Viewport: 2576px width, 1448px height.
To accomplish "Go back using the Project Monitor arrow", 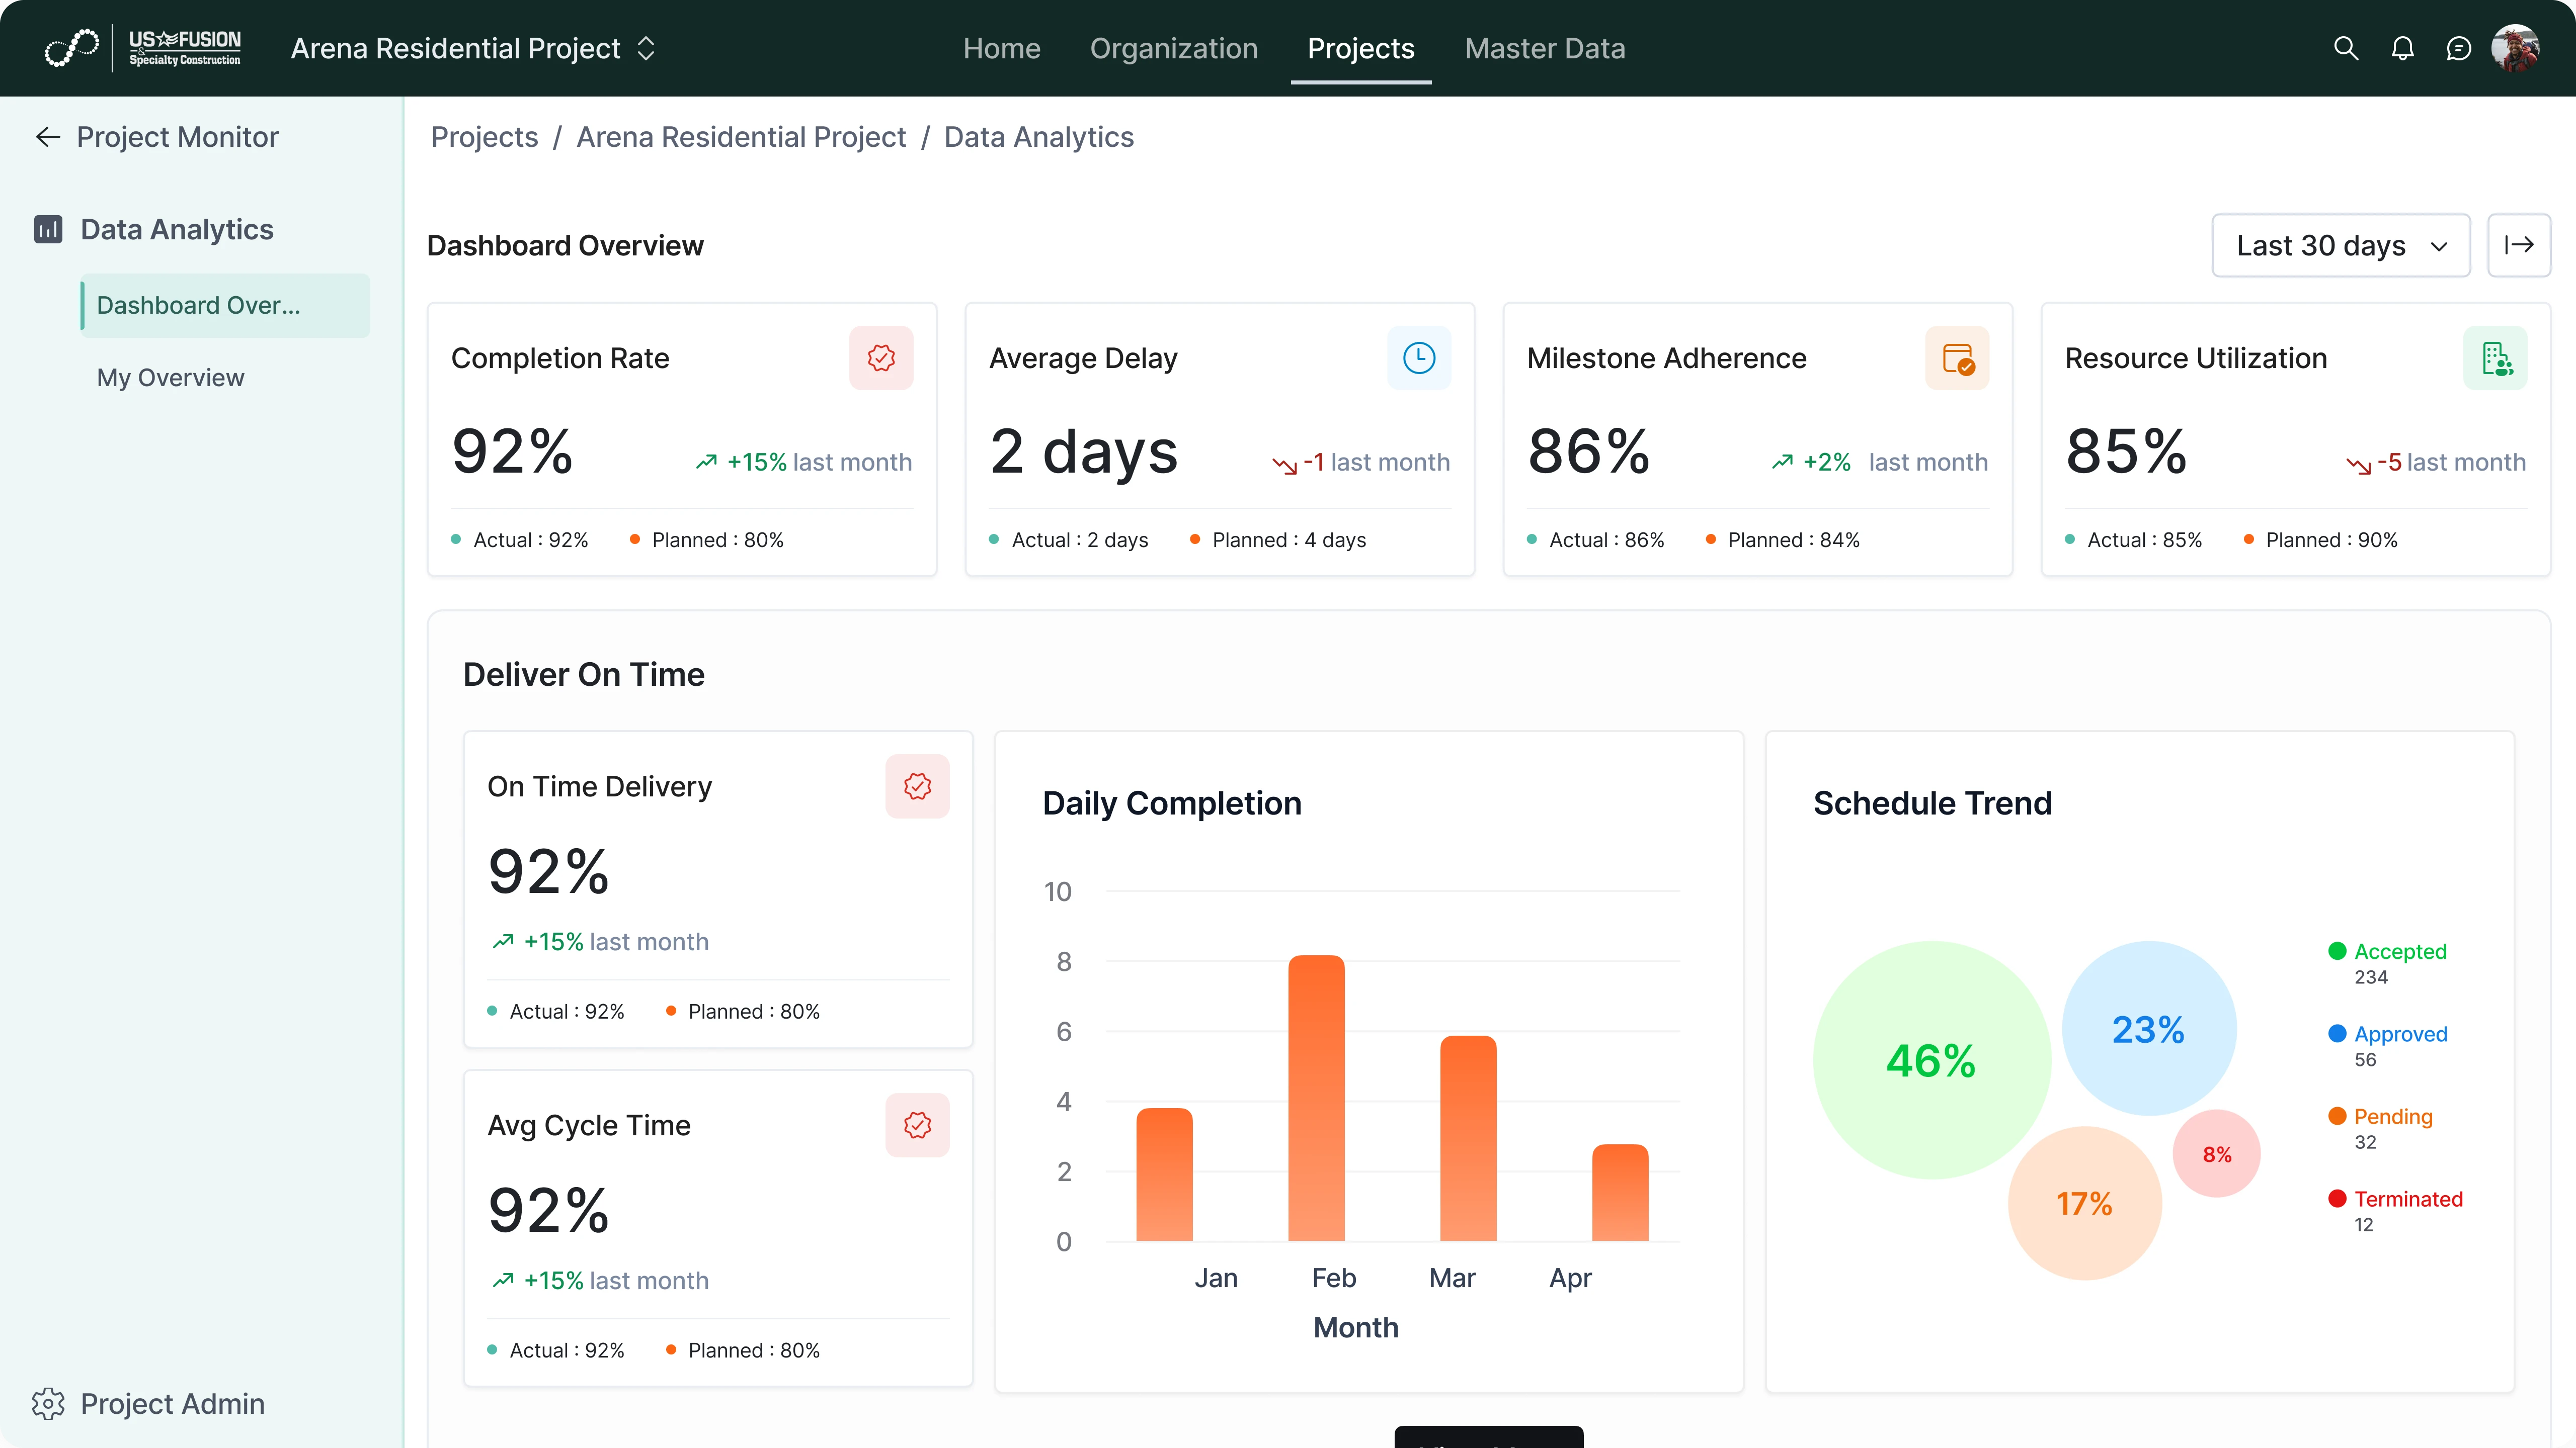I will coord(47,137).
